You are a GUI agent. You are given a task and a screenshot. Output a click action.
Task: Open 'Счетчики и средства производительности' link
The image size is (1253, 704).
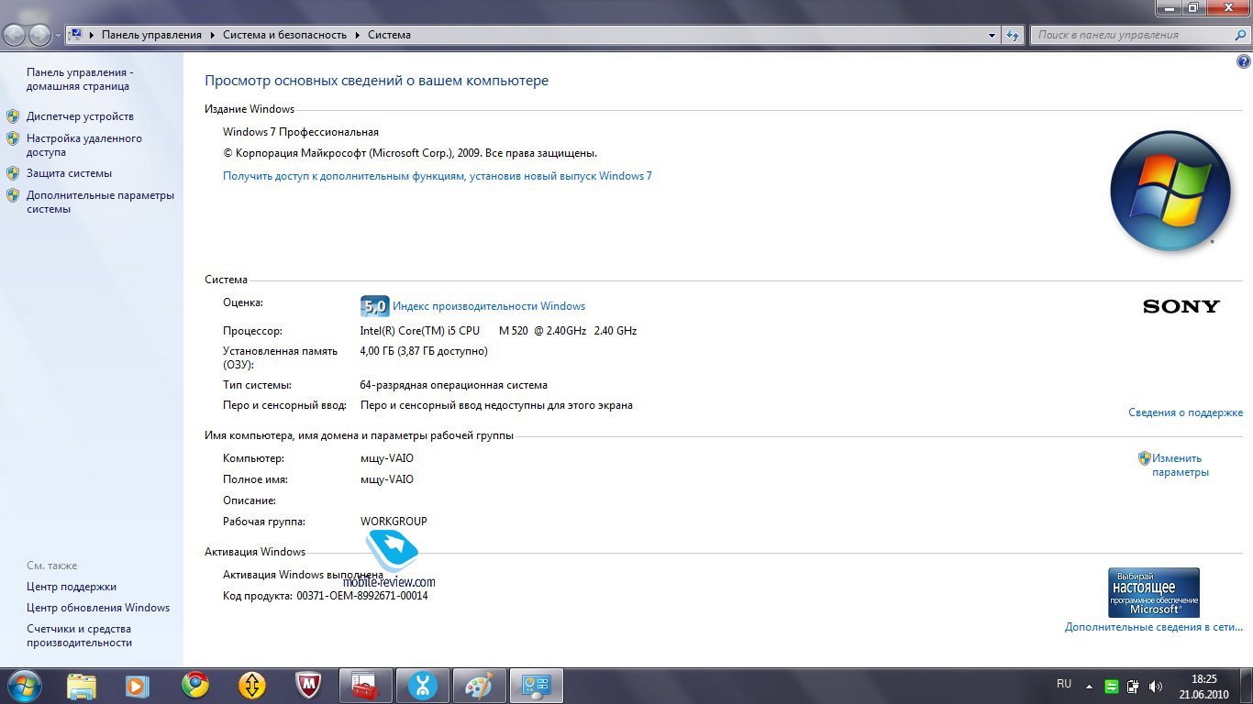(x=79, y=636)
